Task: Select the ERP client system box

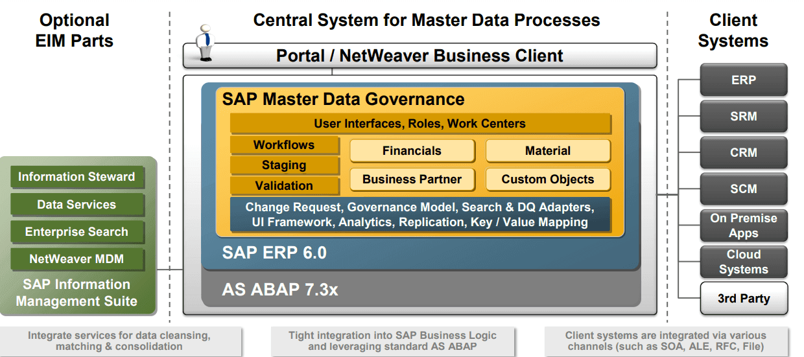Action: click(x=743, y=80)
